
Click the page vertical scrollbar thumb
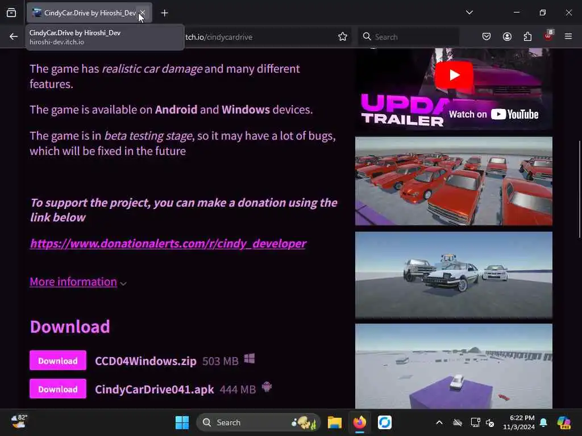pyautogui.click(x=579, y=189)
